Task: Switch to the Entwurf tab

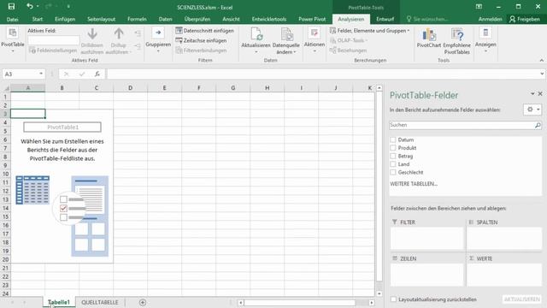Action: point(385,19)
